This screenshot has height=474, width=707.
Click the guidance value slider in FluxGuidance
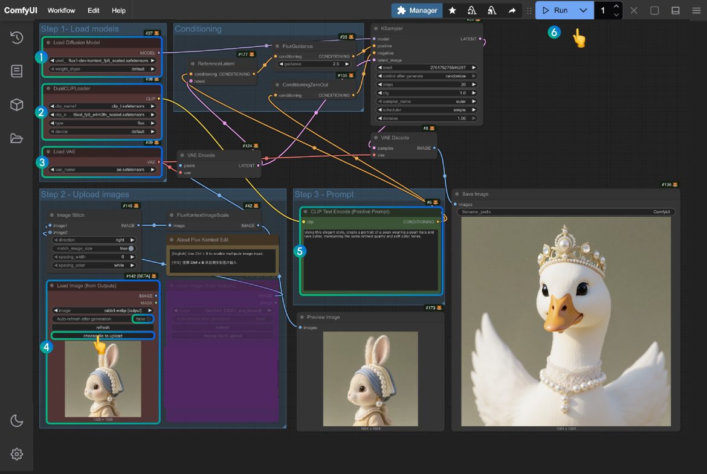tap(314, 63)
